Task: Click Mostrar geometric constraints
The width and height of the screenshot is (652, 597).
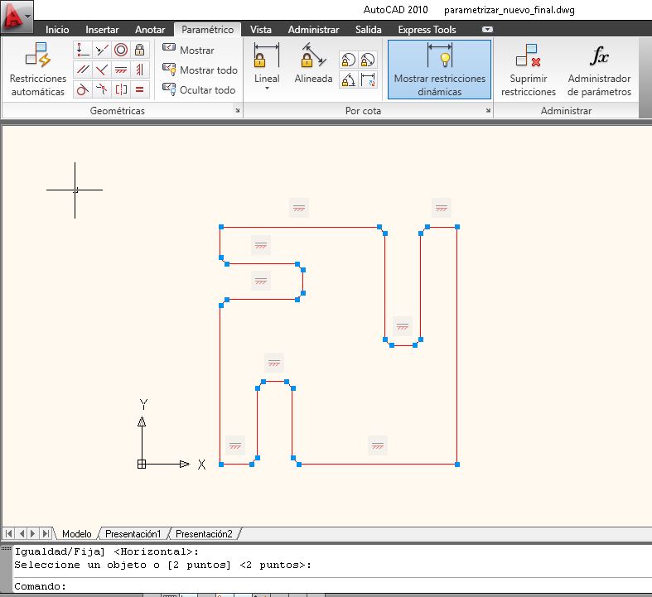Action: [x=188, y=50]
